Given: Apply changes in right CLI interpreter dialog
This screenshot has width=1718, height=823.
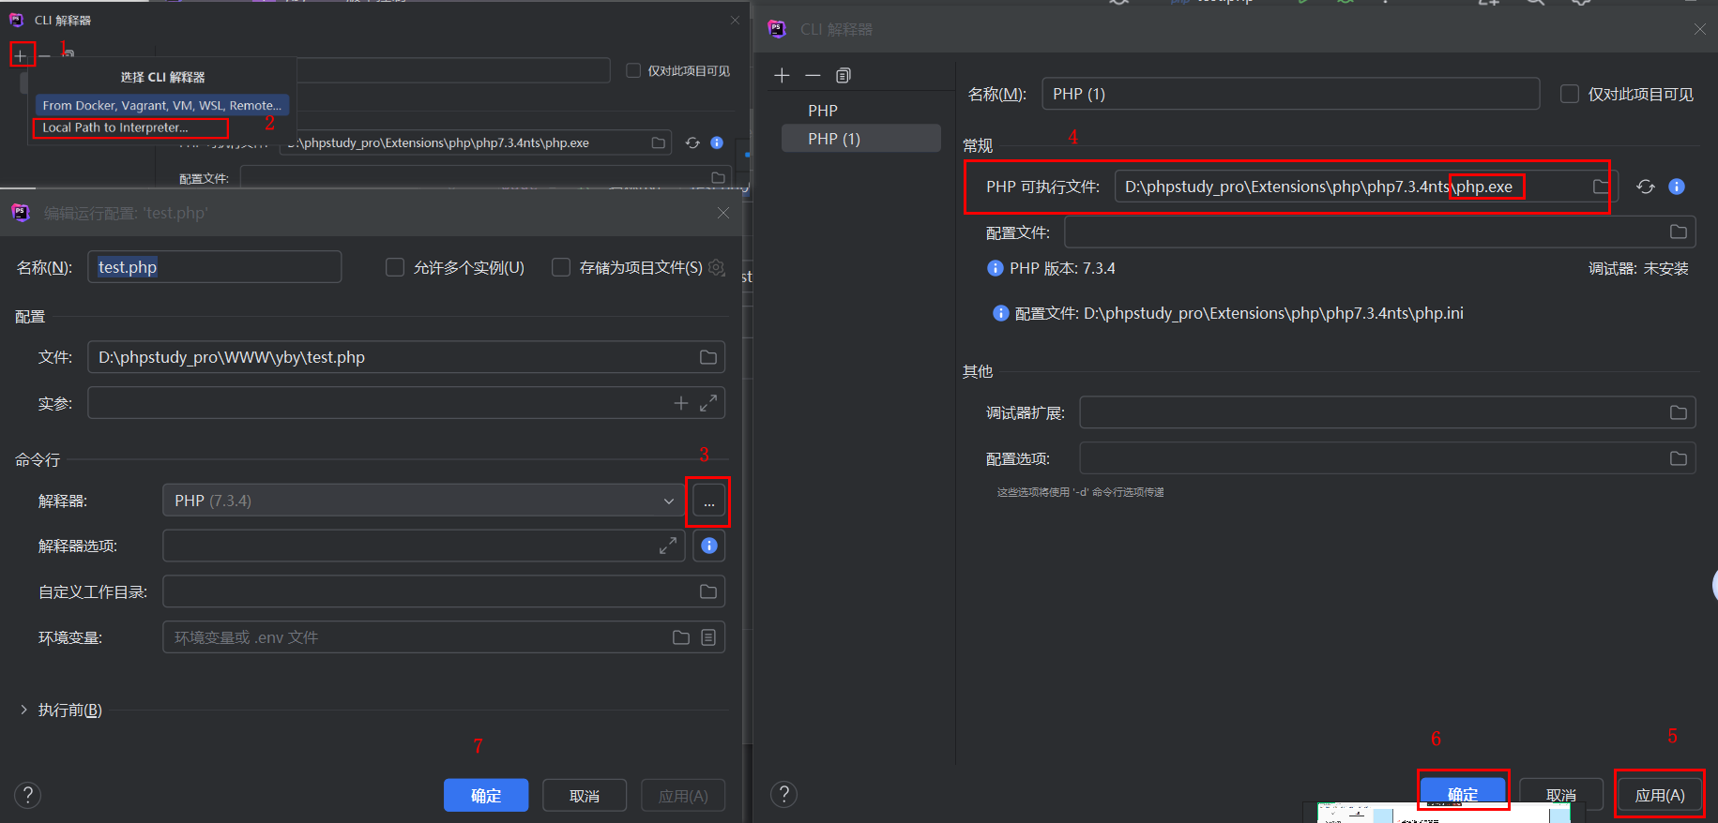Looking at the screenshot, I should [1660, 794].
